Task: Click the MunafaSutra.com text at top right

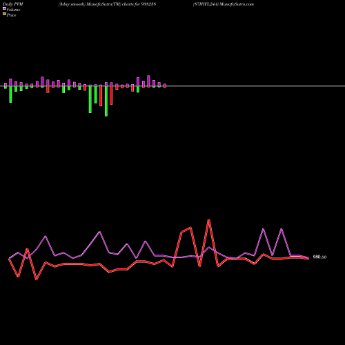Action: [237, 4]
